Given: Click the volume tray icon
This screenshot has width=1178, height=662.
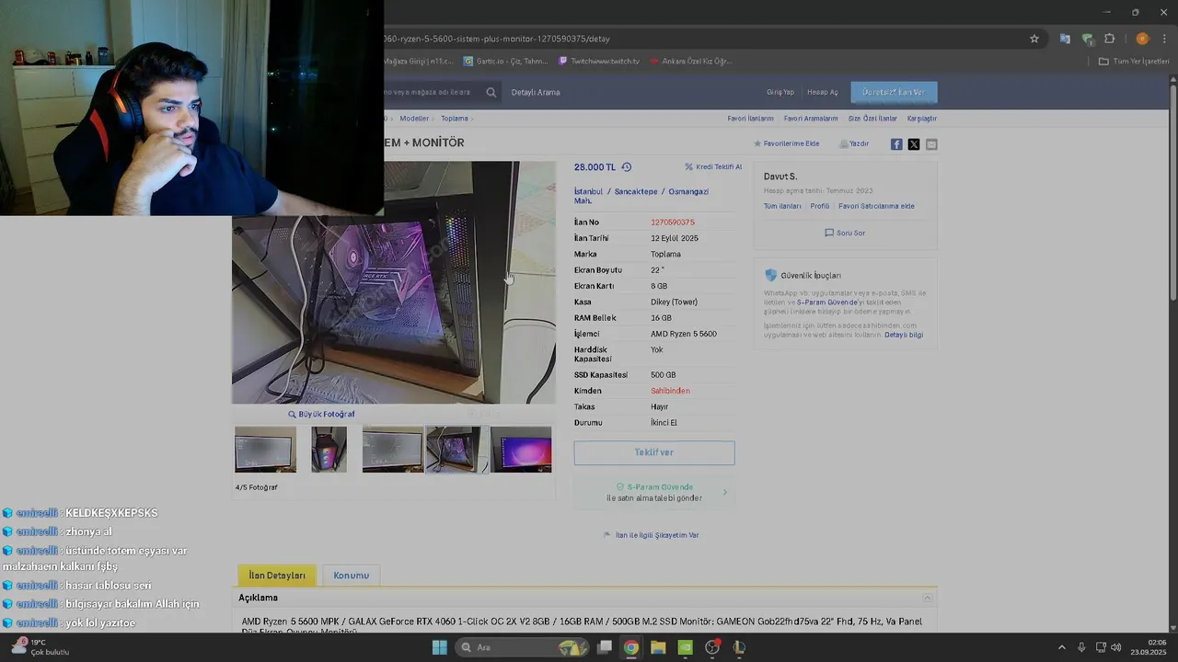Looking at the screenshot, I should point(1115,647).
